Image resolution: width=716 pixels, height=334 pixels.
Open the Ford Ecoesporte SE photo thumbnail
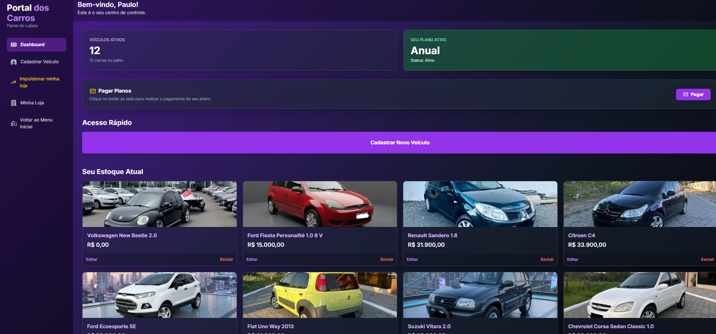[x=159, y=295]
